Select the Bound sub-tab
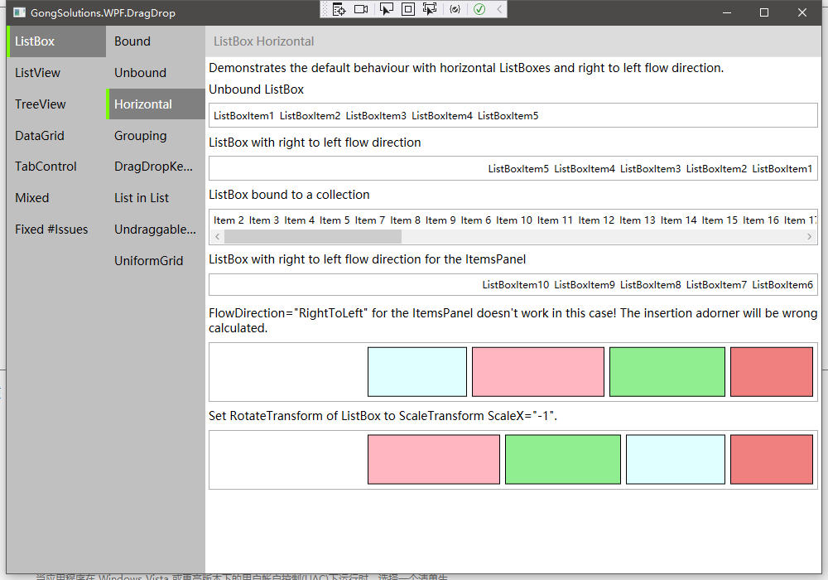 pos(156,41)
